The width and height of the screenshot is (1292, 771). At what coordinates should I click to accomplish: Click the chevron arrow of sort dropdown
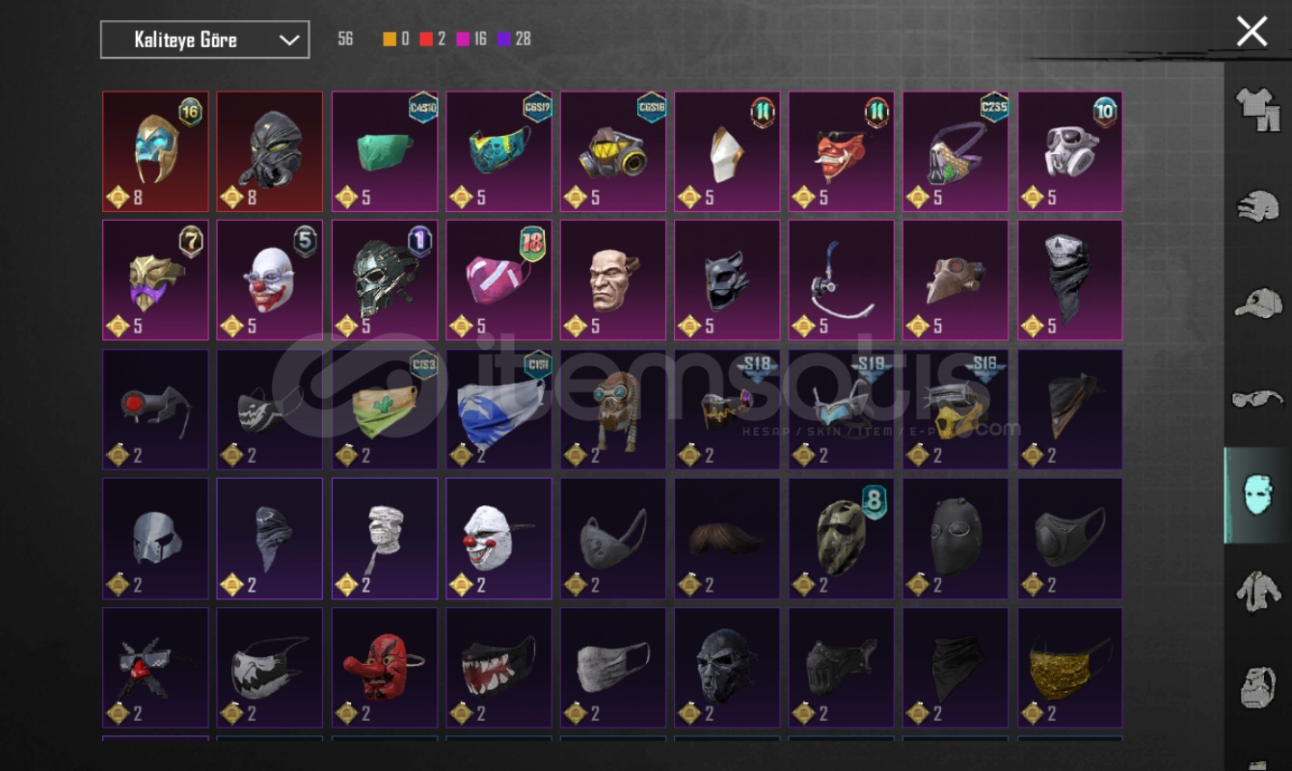(x=288, y=40)
